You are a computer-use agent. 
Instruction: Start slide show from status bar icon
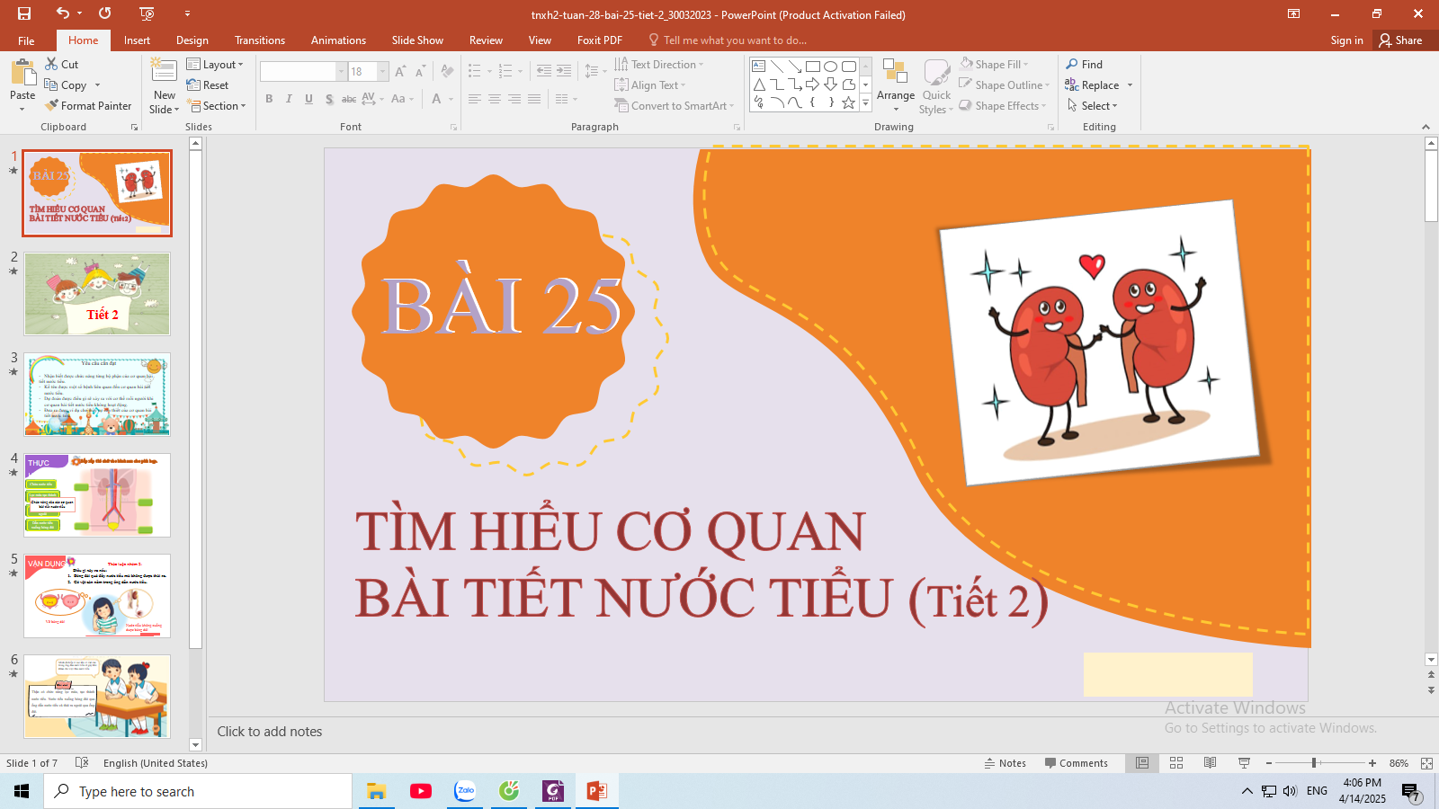(x=1245, y=763)
